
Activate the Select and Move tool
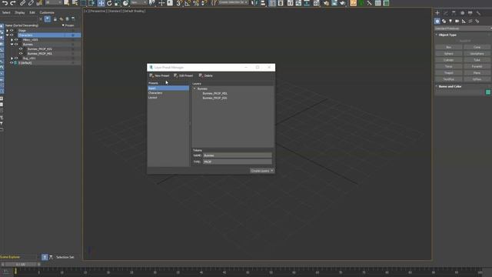point(101,3)
